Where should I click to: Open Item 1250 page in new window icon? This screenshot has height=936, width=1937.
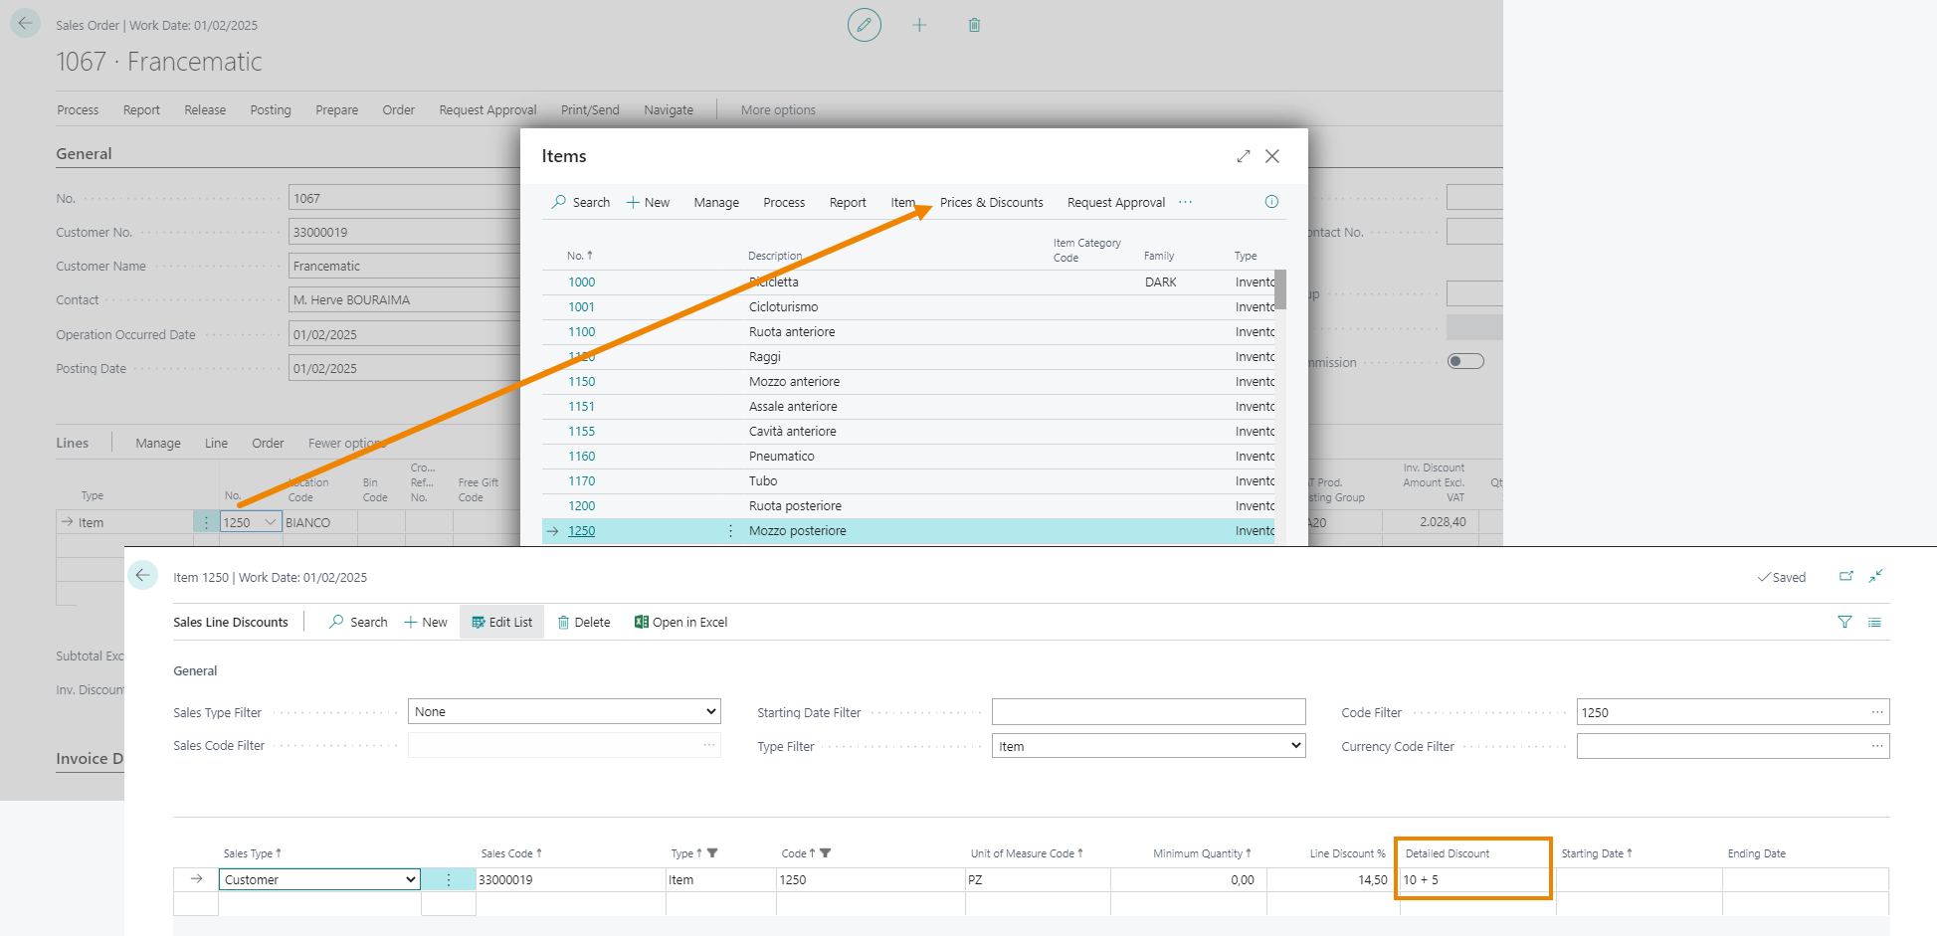pos(1846,576)
